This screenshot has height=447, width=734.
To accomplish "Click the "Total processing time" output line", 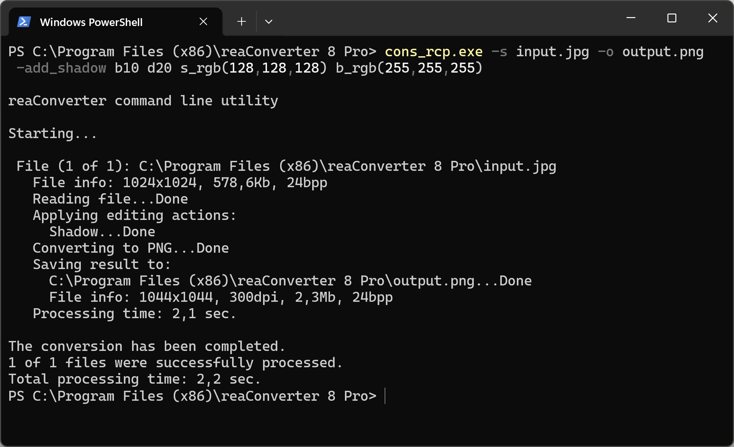I will [135, 379].
